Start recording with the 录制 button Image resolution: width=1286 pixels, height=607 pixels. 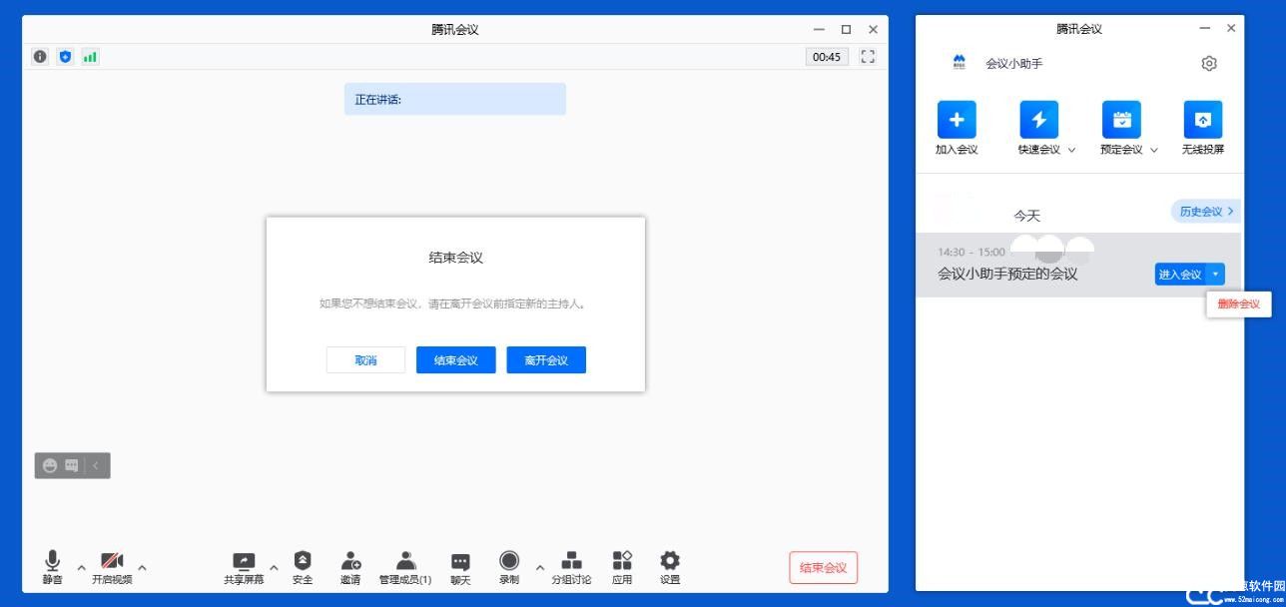(509, 566)
